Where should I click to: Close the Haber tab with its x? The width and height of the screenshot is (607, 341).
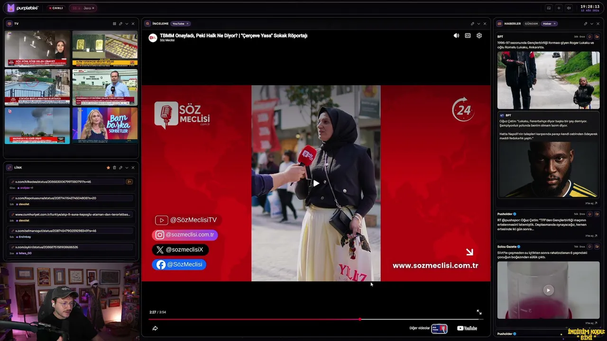(554, 24)
